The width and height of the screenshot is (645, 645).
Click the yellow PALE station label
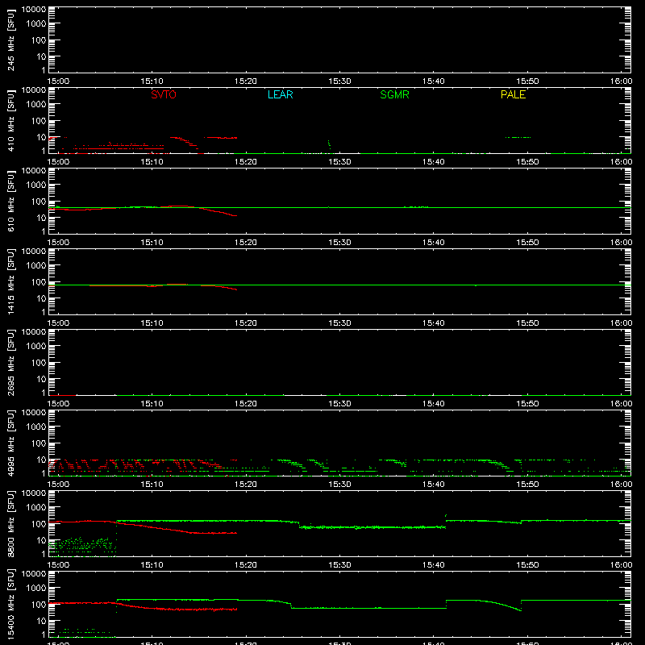(x=513, y=94)
